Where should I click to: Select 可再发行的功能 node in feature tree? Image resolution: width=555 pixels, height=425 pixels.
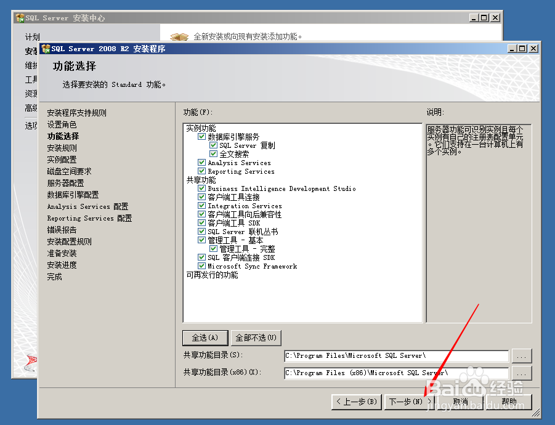click(212, 275)
